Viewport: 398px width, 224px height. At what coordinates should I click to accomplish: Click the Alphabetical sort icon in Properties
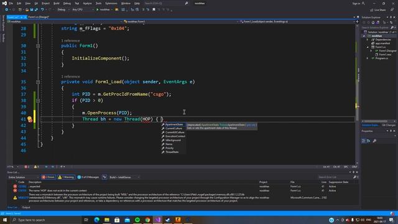(369, 141)
